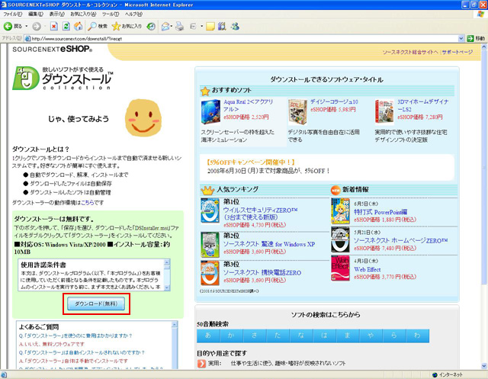This screenshot has height=379, width=488.
Task: Click the Mail envelope toolbar icon
Action: point(165,27)
